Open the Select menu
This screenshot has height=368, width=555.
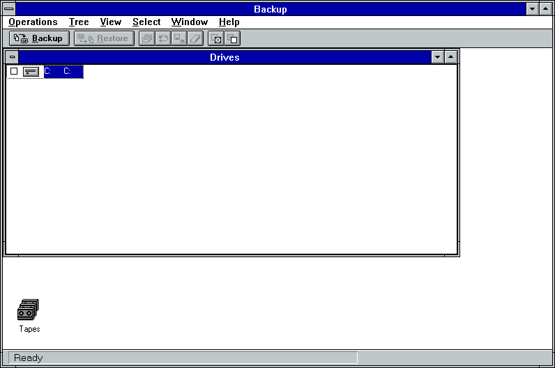click(146, 22)
